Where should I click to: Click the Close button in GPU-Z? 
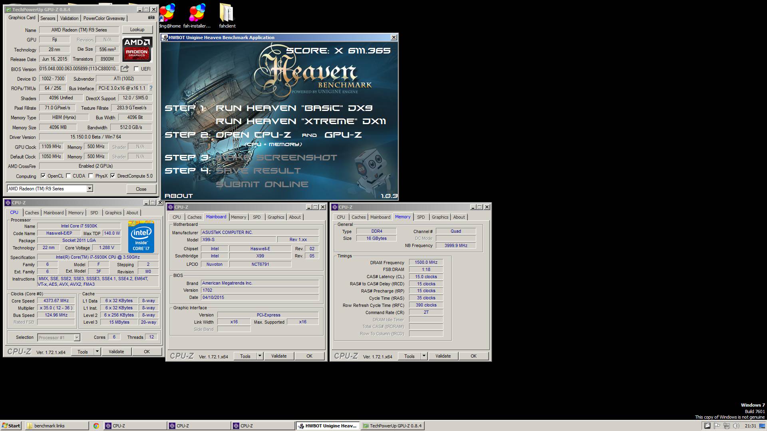point(141,189)
